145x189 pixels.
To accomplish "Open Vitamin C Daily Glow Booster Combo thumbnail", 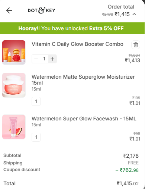I will coord(14,52).
